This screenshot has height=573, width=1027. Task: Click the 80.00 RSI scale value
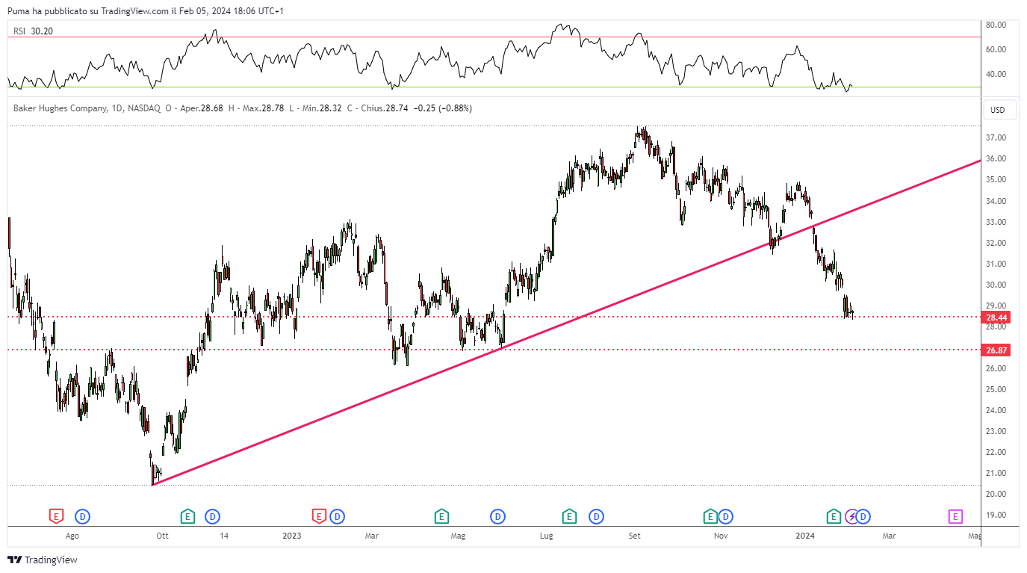996,25
